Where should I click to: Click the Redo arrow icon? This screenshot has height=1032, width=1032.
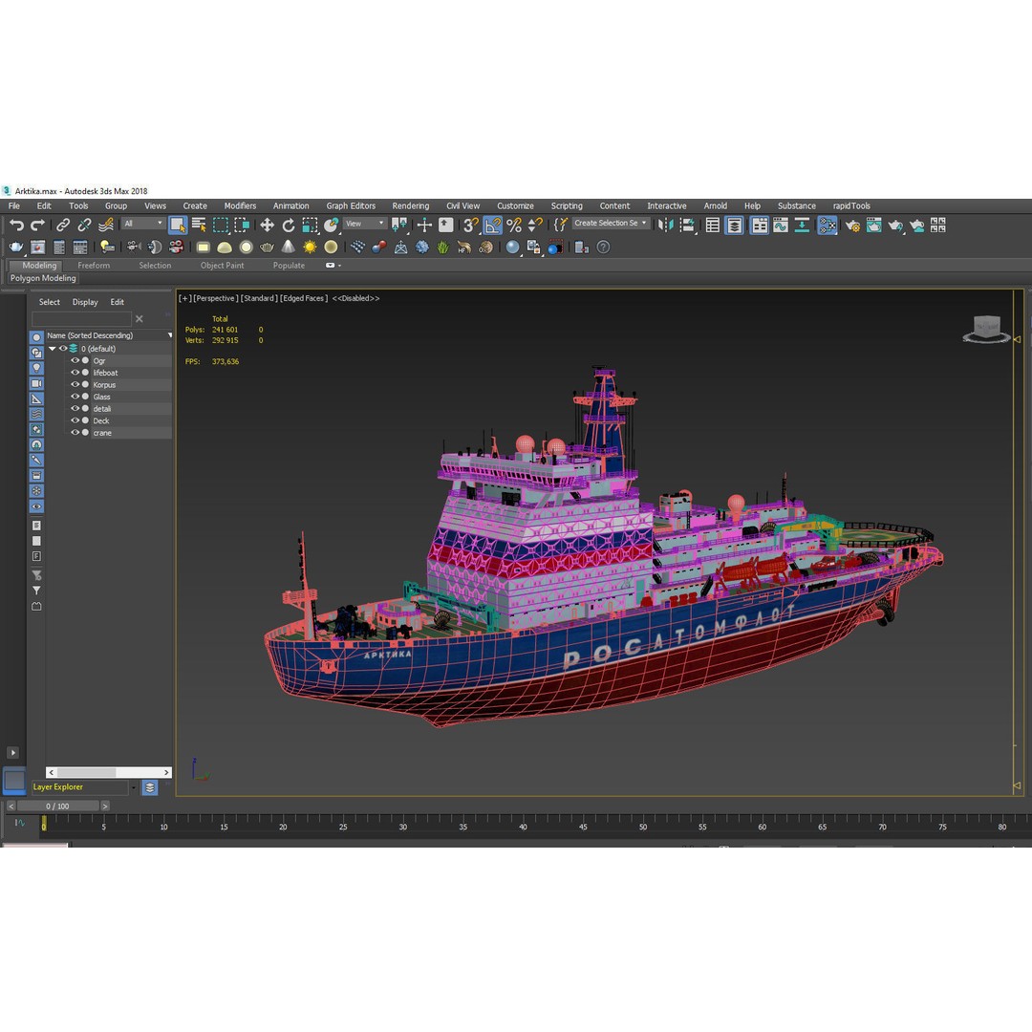pyautogui.click(x=37, y=226)
